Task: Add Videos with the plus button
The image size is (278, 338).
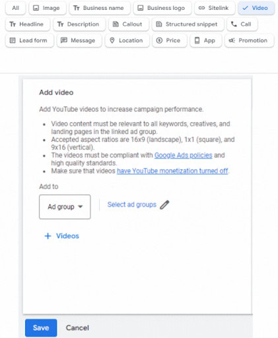Action: pos(62,236)
